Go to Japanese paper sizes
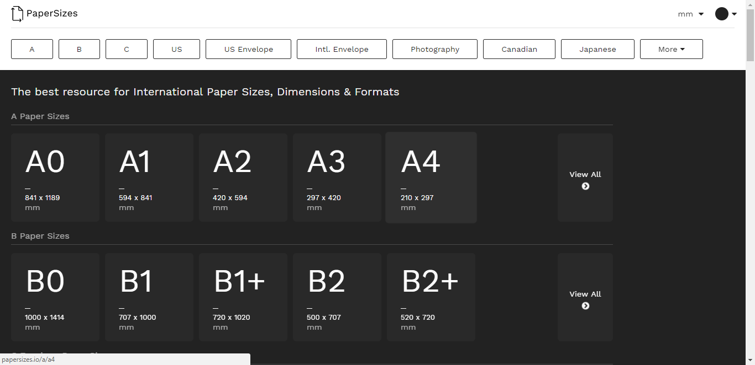Viewport: 755px width, 365px height. pos(597,49)
